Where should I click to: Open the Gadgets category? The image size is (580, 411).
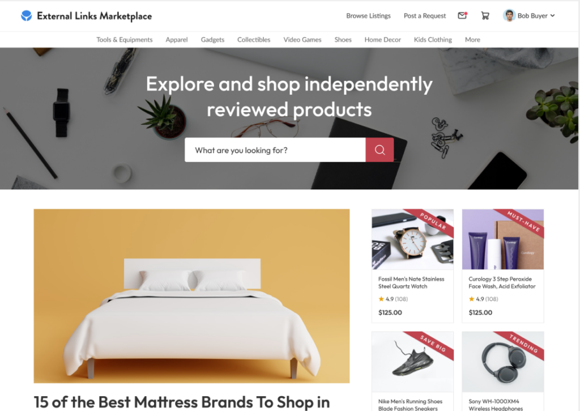click(212, 40)
